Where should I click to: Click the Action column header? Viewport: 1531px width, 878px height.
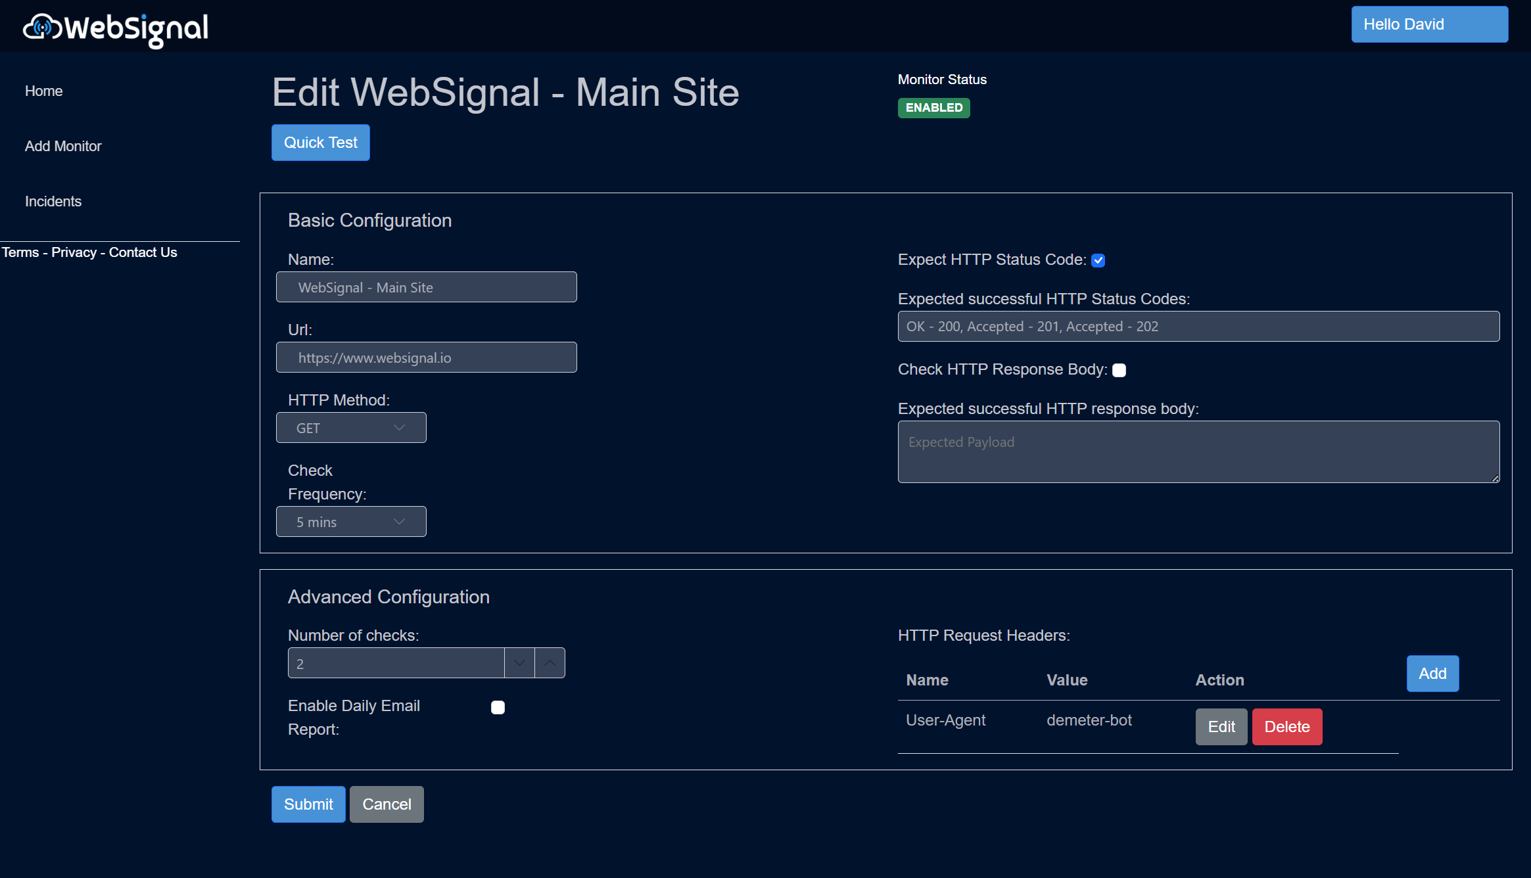1219,680
